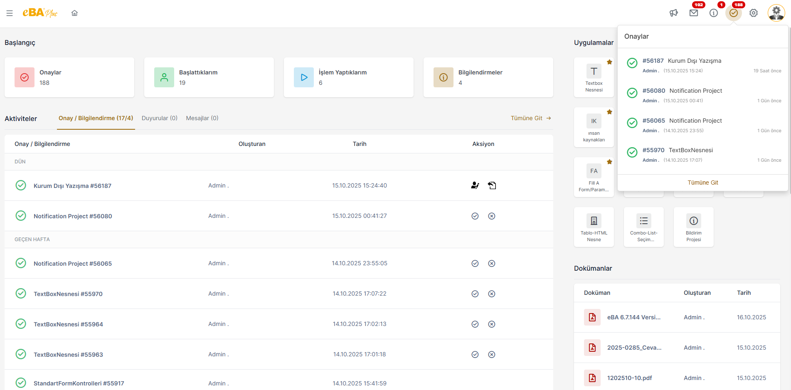This screenshot has width=791, height=390.
Task: Toggle favorite star on İnsan Kaynakları app
Action: [x=609, y=112]
